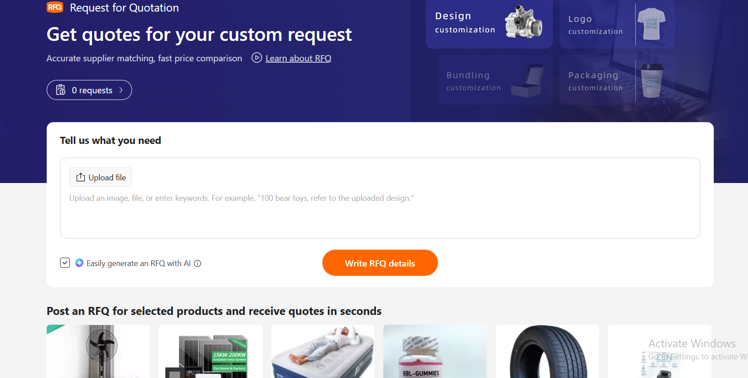The height and width of the screenshot is (378, 748).
Task: Click the Upload file button
Action: tap(101, 177)
